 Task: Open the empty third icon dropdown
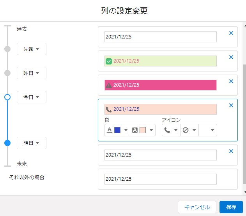tap(208, 130)
